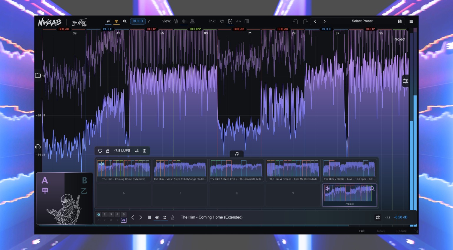Go to next preset arrow
This screenshot has height=250, width=453.
click(324, 21)
